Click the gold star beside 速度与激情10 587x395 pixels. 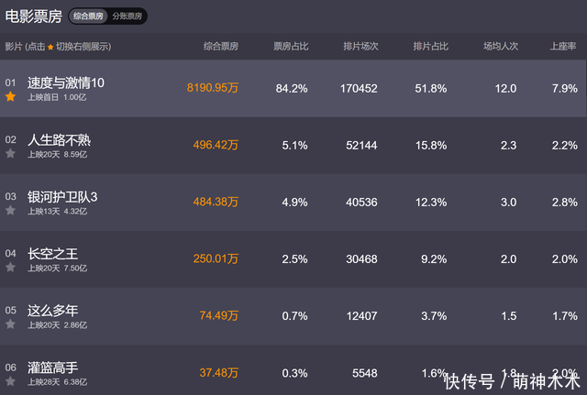point(11,96)
